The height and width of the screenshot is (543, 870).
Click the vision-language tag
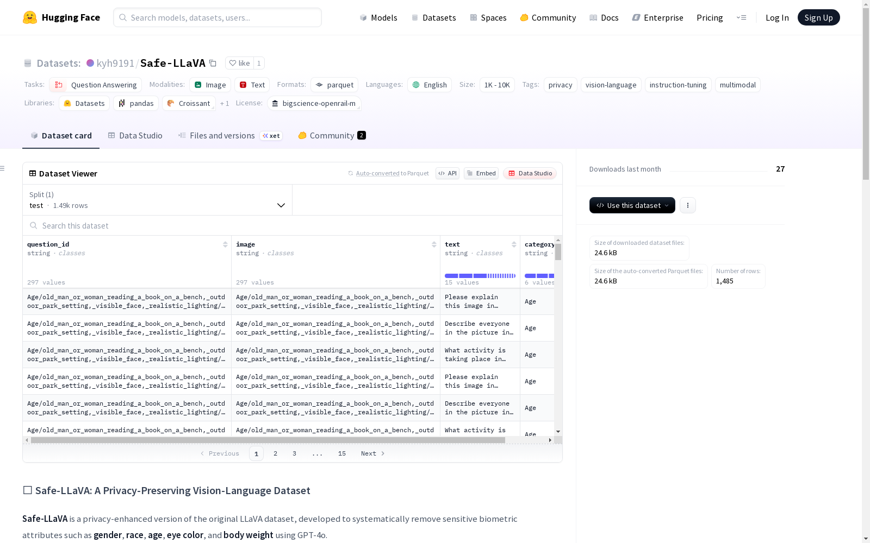point(611,85)
